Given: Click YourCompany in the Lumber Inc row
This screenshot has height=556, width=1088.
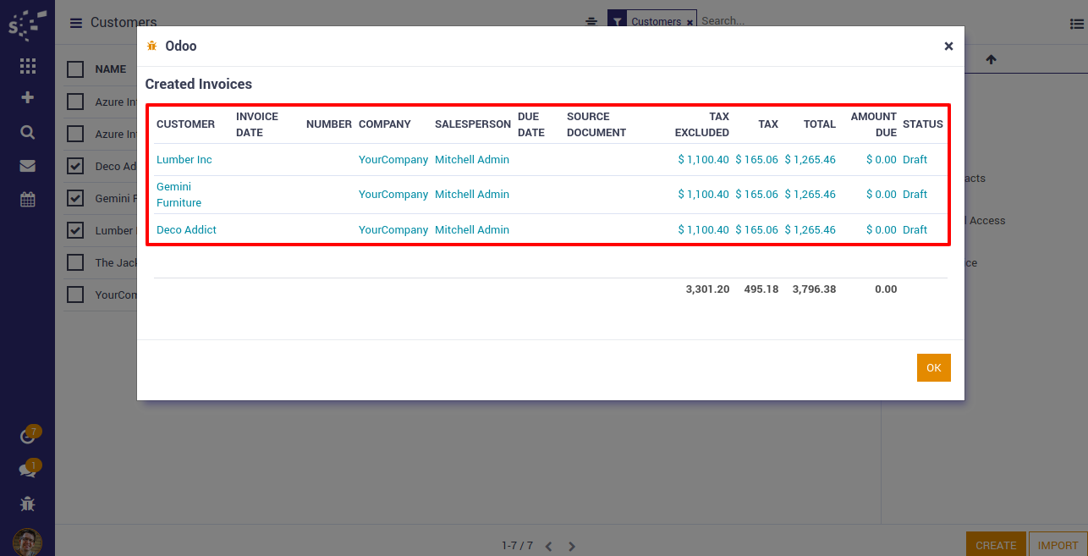Looking at the screenshot, I should pyautogui.click(x=393, y=160).
